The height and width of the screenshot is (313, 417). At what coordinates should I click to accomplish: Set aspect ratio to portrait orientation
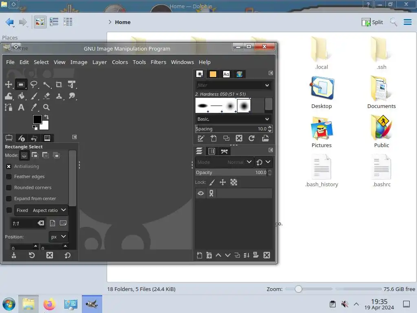pyautogui.click(x=53, y=223)
